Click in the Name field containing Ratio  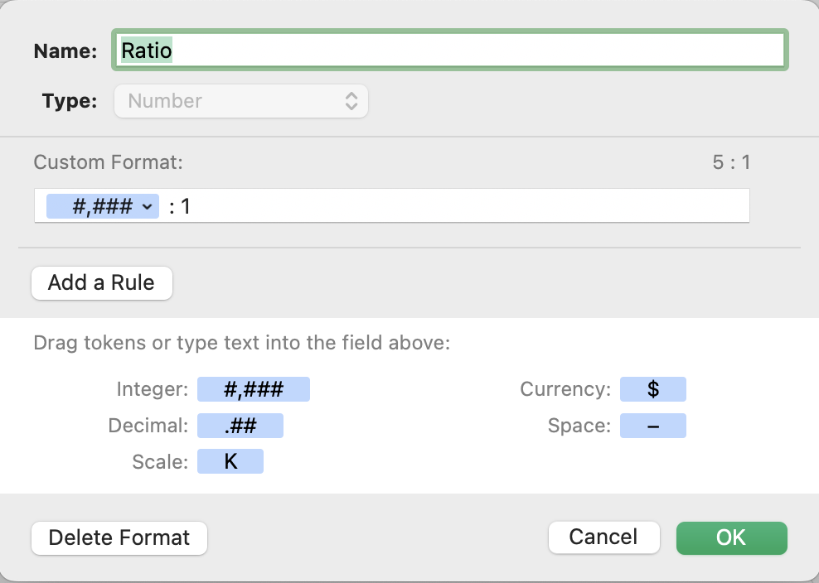click(452, 51)
